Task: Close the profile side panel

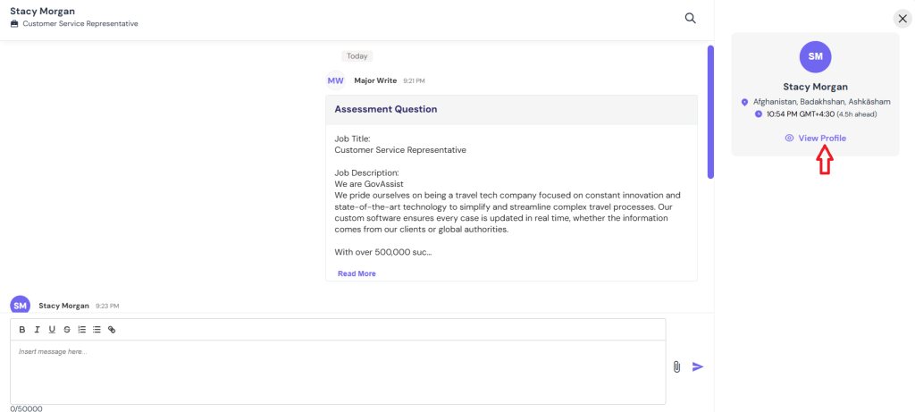Action: point(902,19)
